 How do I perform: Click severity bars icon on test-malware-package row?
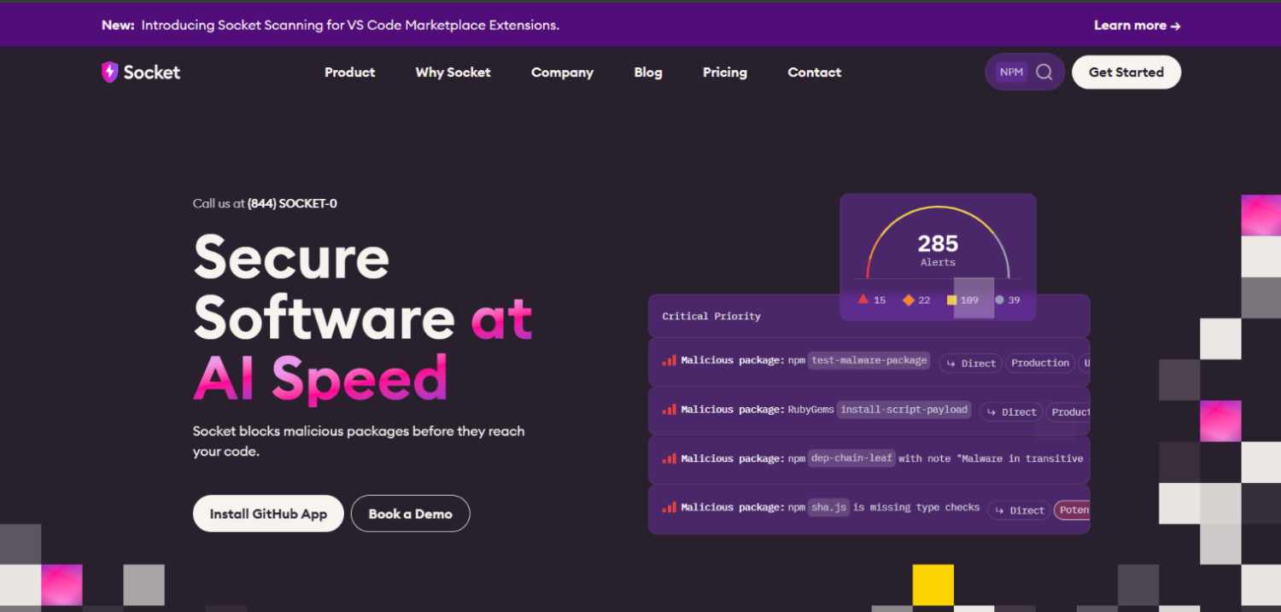coord(669,361)
